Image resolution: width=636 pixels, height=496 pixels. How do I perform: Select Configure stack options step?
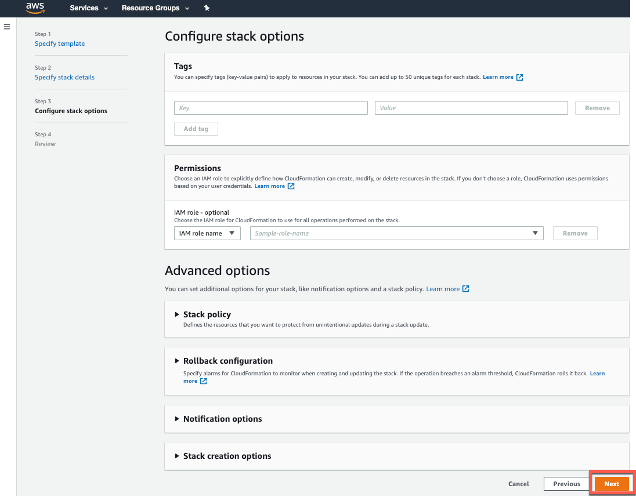(x=71, y=111)
